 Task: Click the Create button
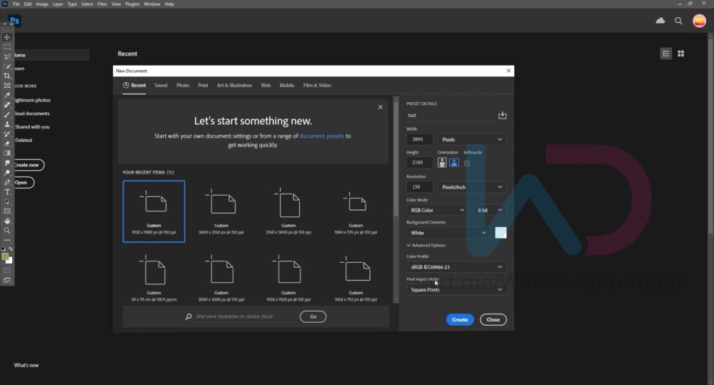460,320
